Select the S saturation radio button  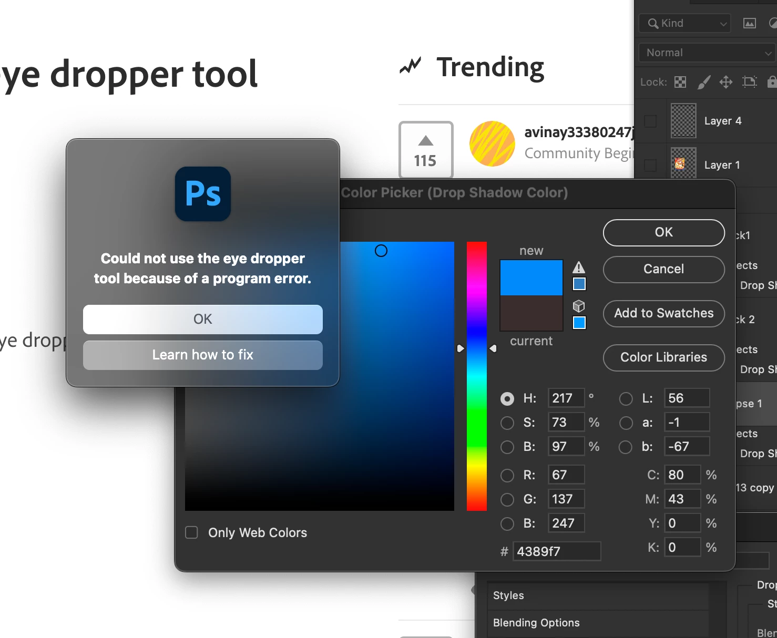pos(507,423)
